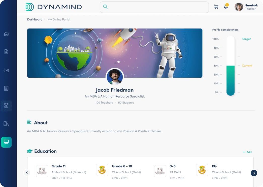Open the Home icon in the sidebar
The width and height of the screenshot is (263, 187).
[6, 34]
